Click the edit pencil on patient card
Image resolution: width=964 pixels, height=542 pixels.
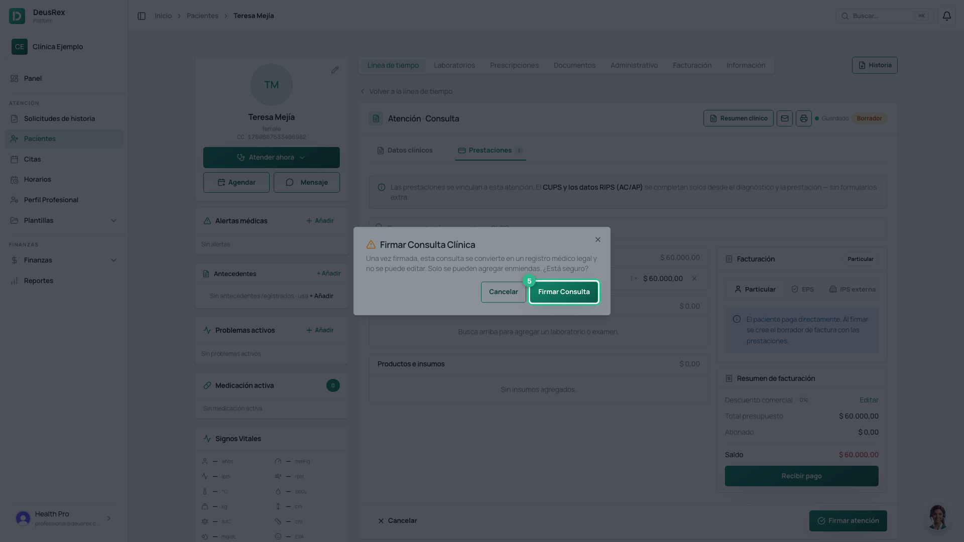pos(335,70)
